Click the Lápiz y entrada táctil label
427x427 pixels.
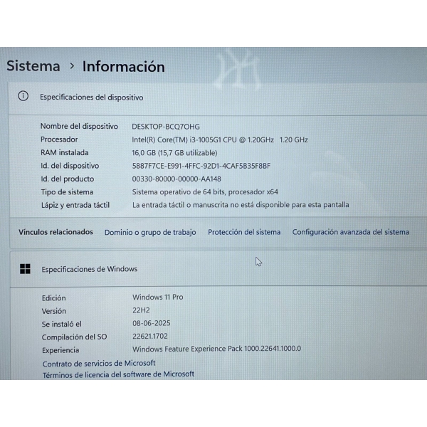pyautogui.click(x=75, y=205)
